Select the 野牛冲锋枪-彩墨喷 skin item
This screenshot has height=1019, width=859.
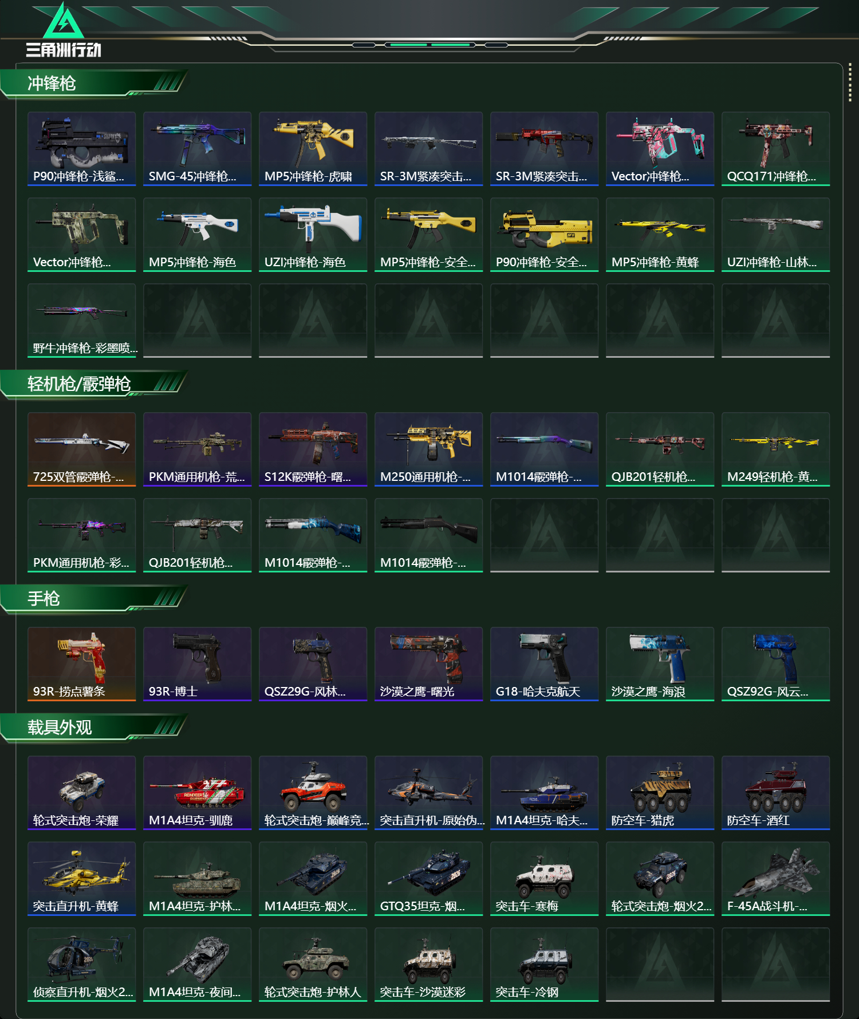point(81,321)
